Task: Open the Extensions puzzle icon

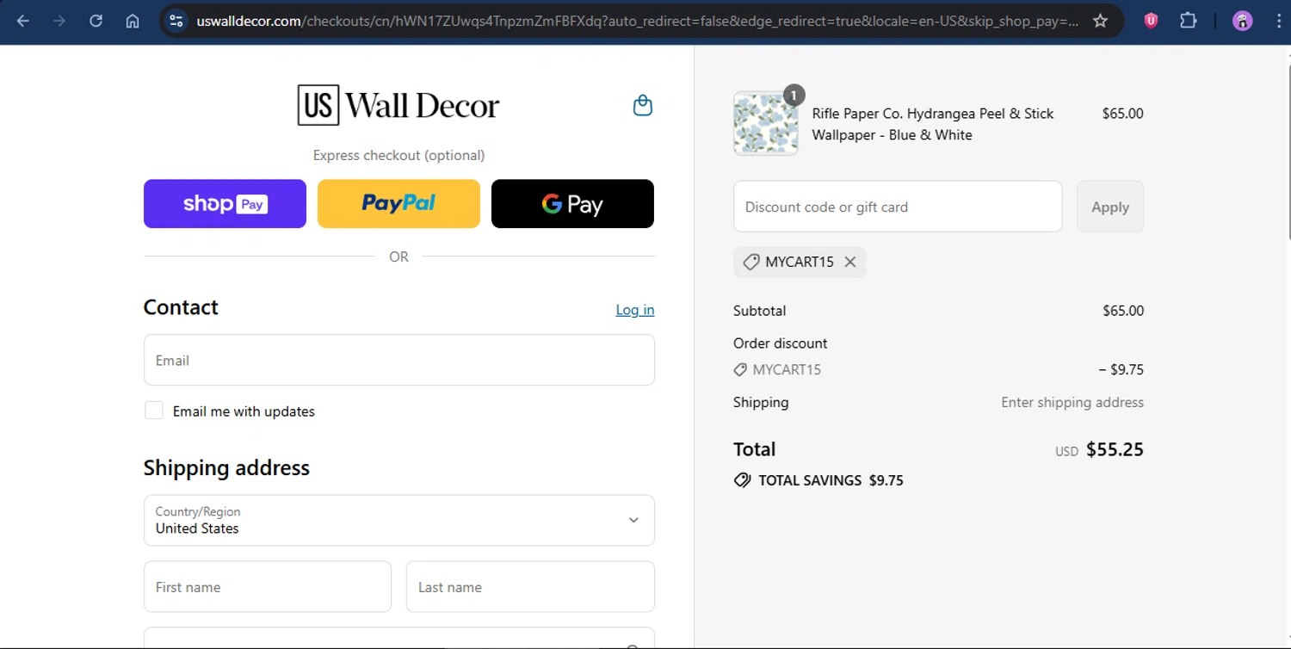Action: coord(1189,22)
